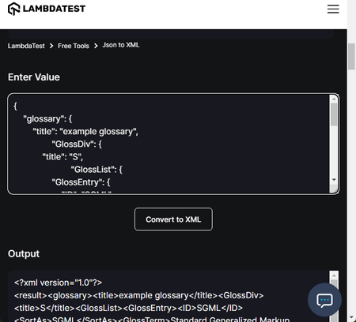Click the chevron after LambdaTest breadcrumb
The width and height of the screenshot is (356, 322).
[x=51, y=46]
